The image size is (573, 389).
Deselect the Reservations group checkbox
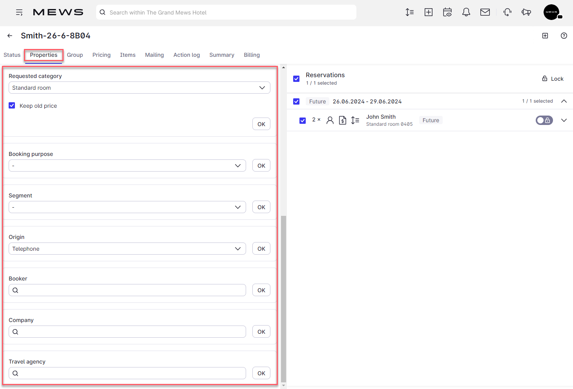296,78
